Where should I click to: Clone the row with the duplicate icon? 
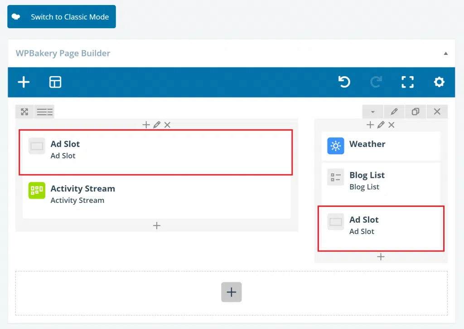[416, 112]
